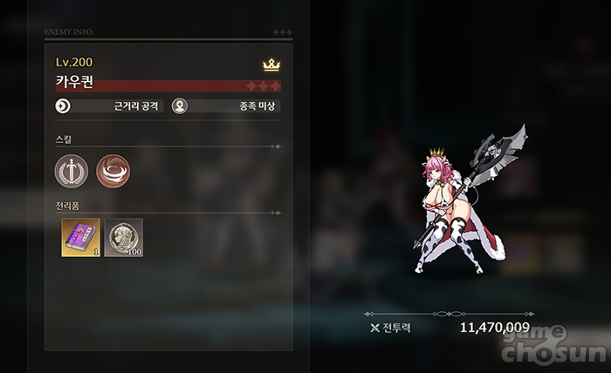Click the three stars on name bar
The height and width of the screenshot is (373, 611).
coord(264,86)
